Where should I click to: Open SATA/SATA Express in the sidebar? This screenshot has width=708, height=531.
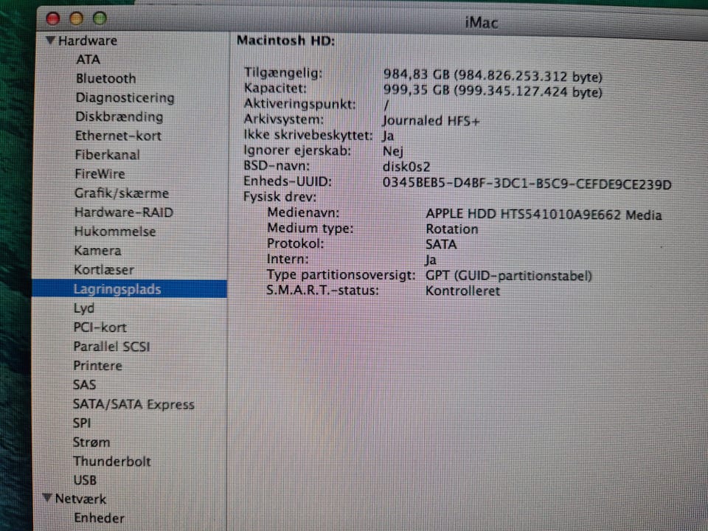click(x=133, y=404)
